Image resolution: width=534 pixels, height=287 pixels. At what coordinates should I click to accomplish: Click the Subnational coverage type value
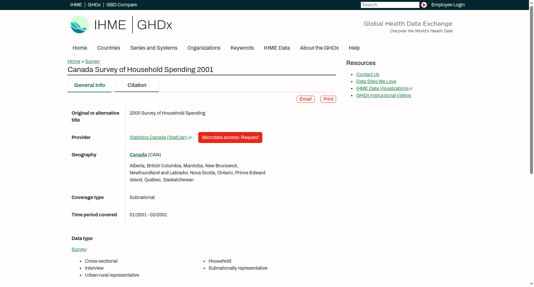[142, 197]
